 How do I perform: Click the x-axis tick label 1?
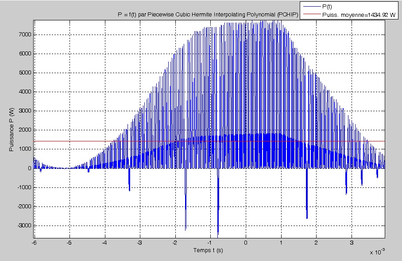click(x=281, y=242)
